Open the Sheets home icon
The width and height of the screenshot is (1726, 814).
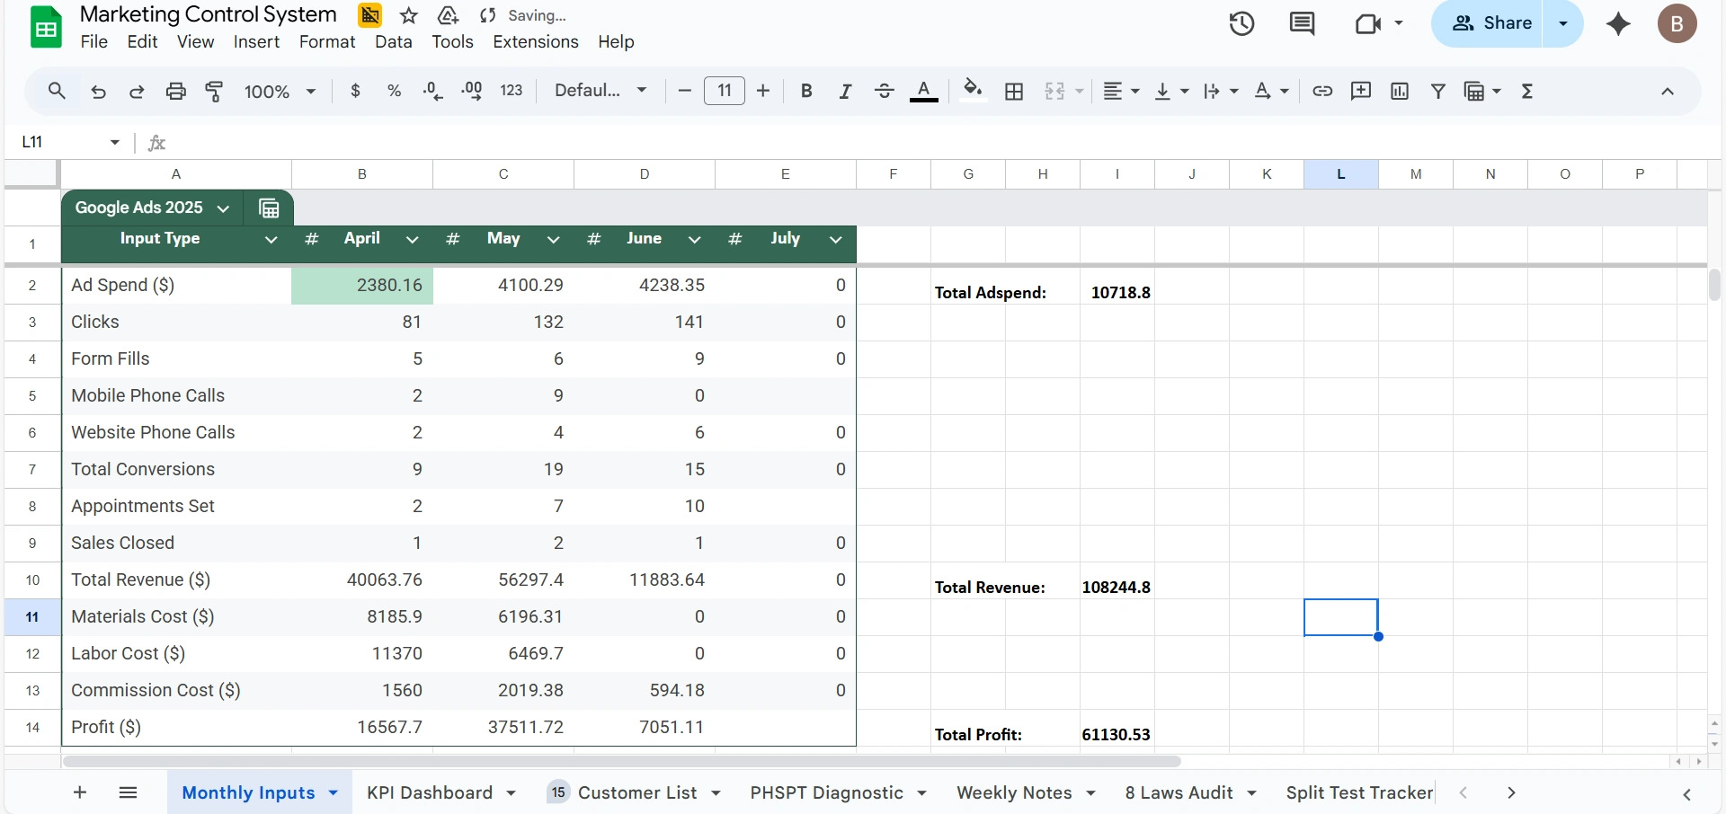point(46,27)
